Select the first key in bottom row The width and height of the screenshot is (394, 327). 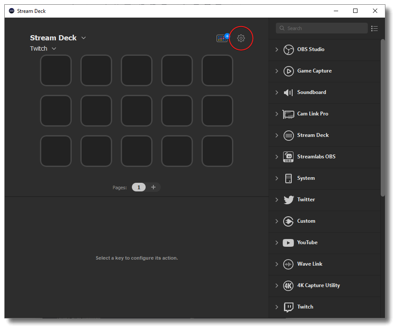tap(56, 151)
